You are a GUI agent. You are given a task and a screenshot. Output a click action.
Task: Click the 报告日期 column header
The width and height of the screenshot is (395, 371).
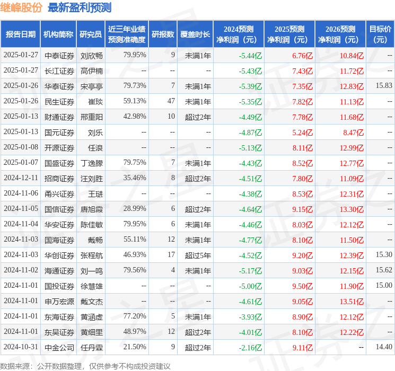tap(20, 34)
